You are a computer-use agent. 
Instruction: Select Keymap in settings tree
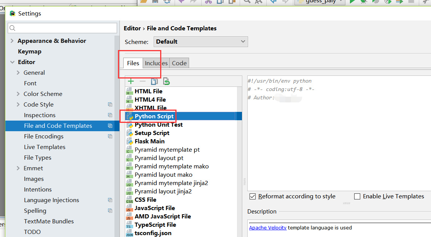click(x=30, y=52)
